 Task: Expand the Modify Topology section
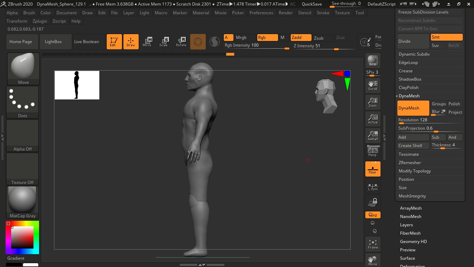415,171
